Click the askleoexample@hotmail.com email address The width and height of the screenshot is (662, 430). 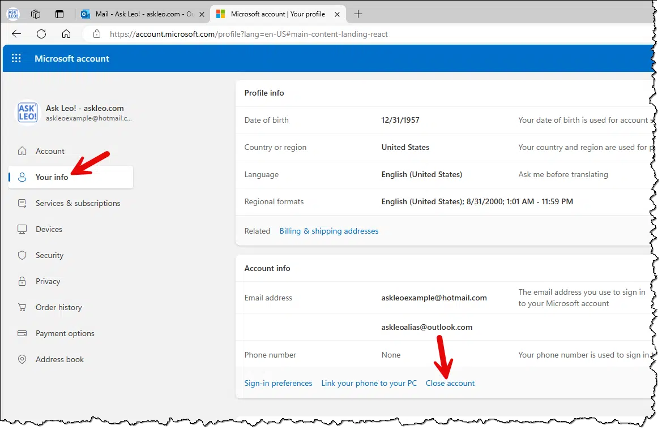(x=434, y=298)
